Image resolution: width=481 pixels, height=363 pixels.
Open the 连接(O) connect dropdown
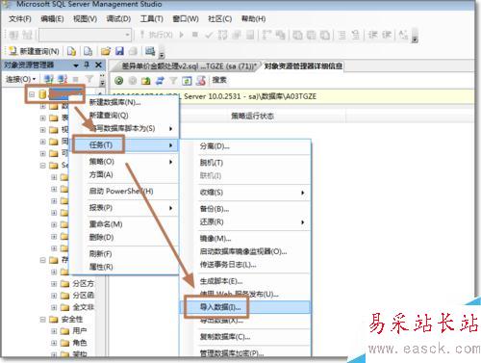click(x=21, y=79)
